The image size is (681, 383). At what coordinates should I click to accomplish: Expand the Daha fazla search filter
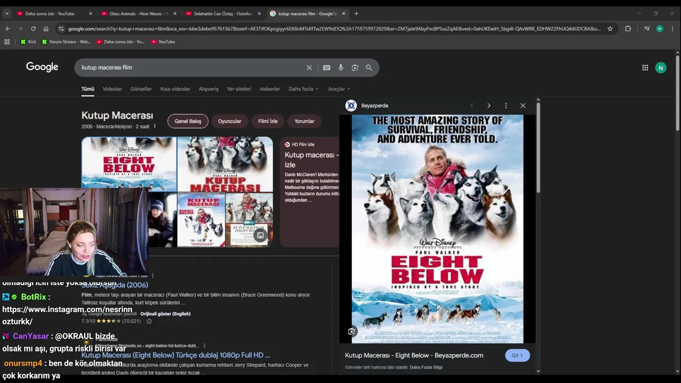303,89
